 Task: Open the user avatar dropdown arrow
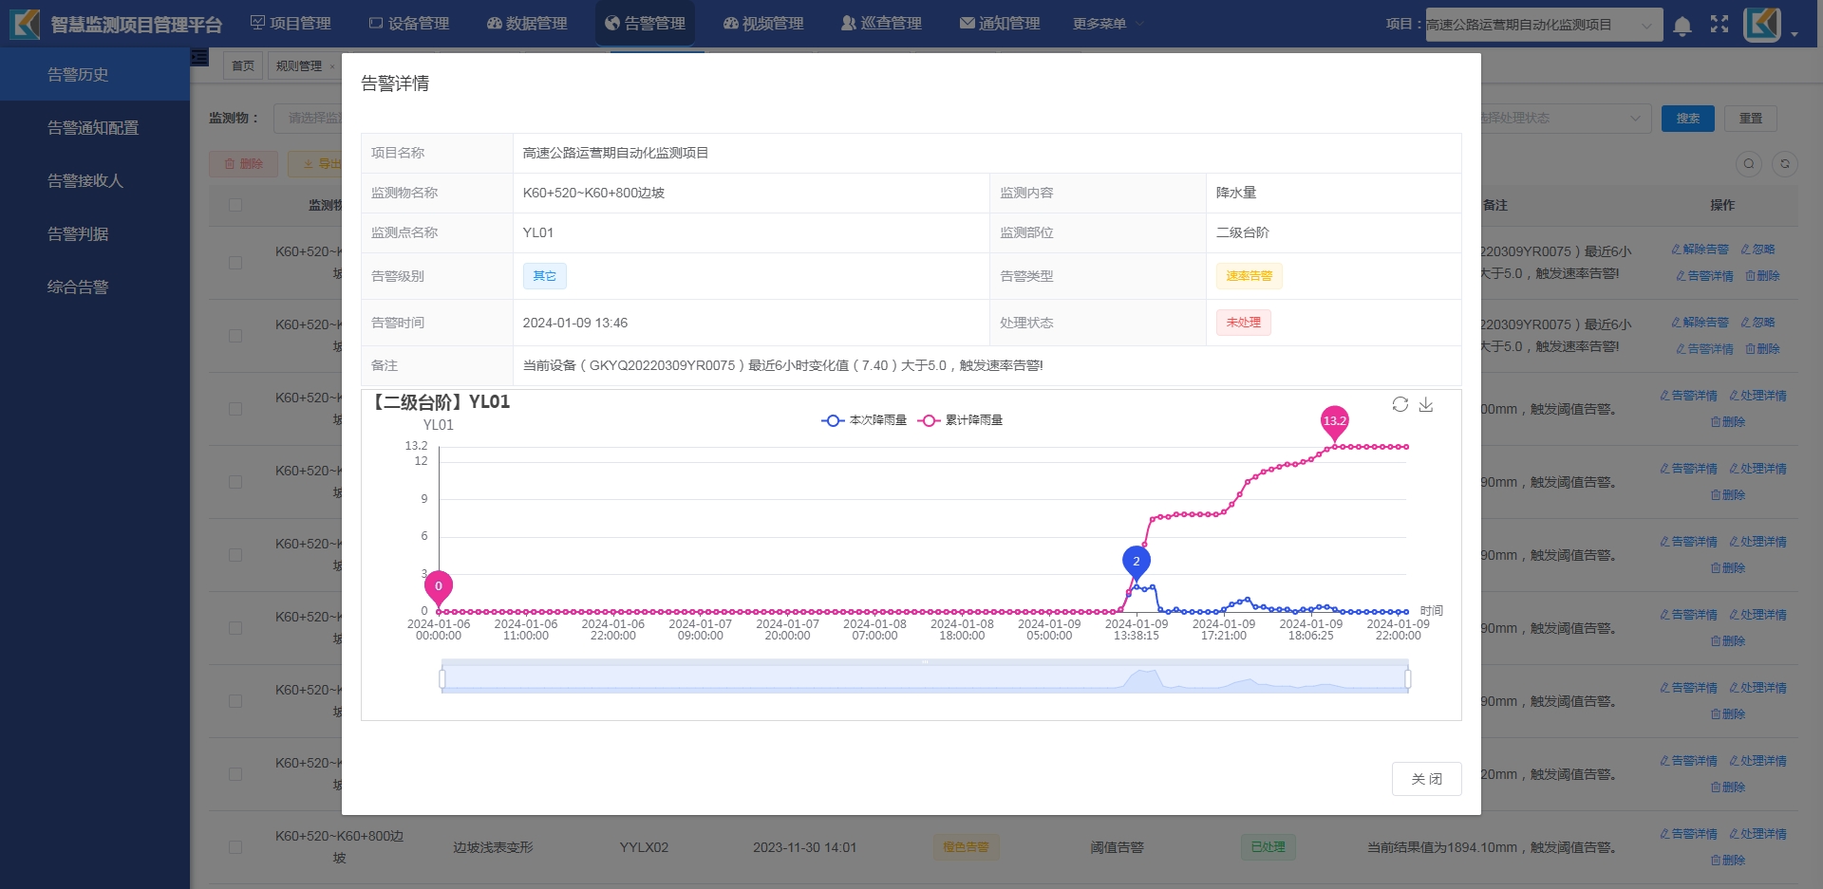(1795, 33)
